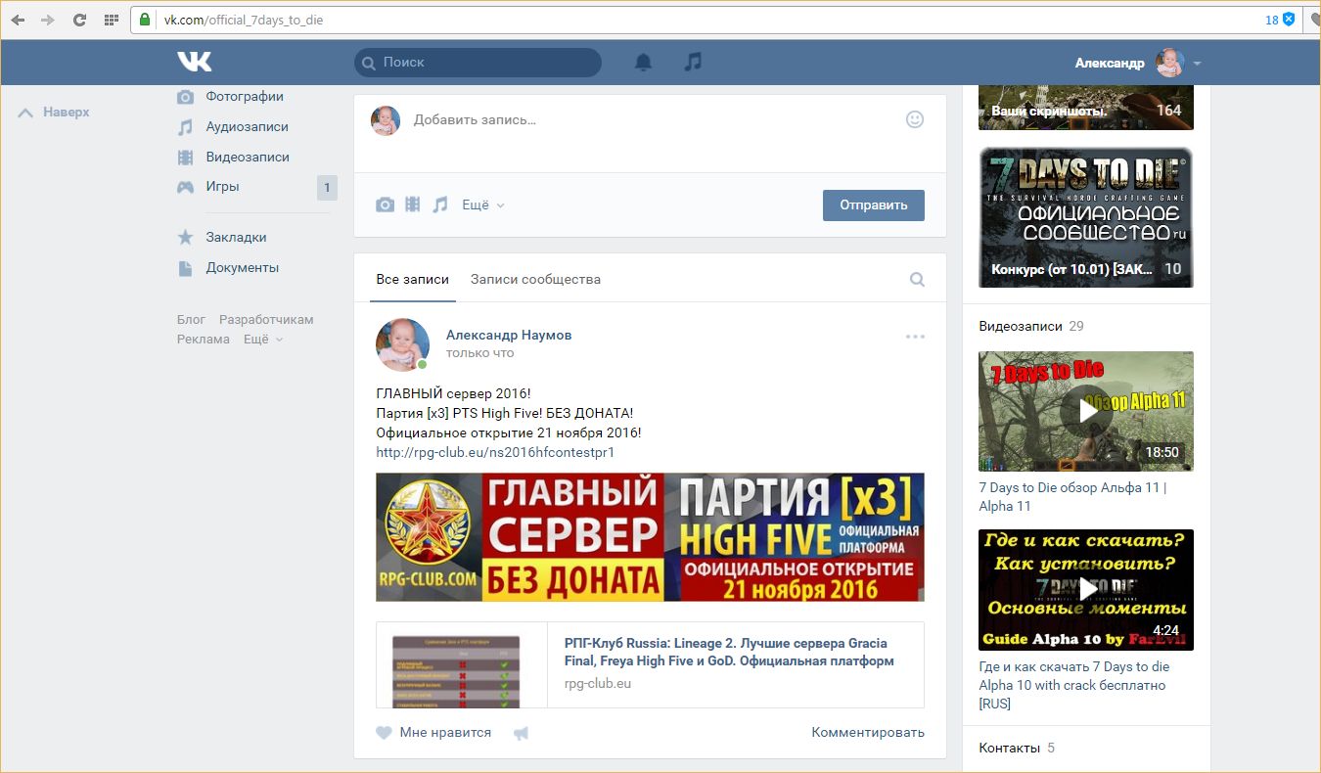Click the blue shield extension icon
The image size is (1321, 773).
[x=1289, y=20]
